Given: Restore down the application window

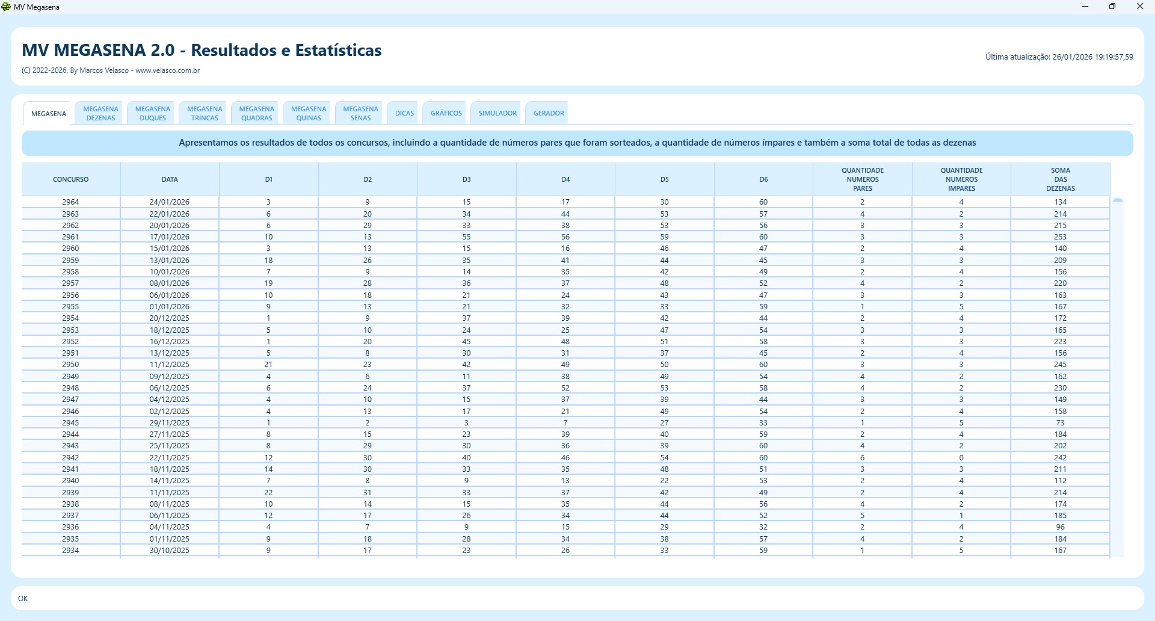Looking at the screenshot, I should (x=1112, y=7).
